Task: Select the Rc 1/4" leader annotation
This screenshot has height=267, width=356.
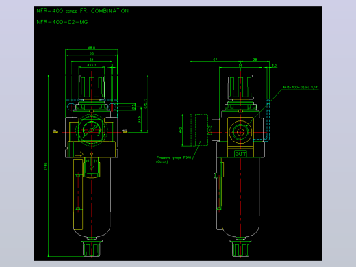Action: 301,87
